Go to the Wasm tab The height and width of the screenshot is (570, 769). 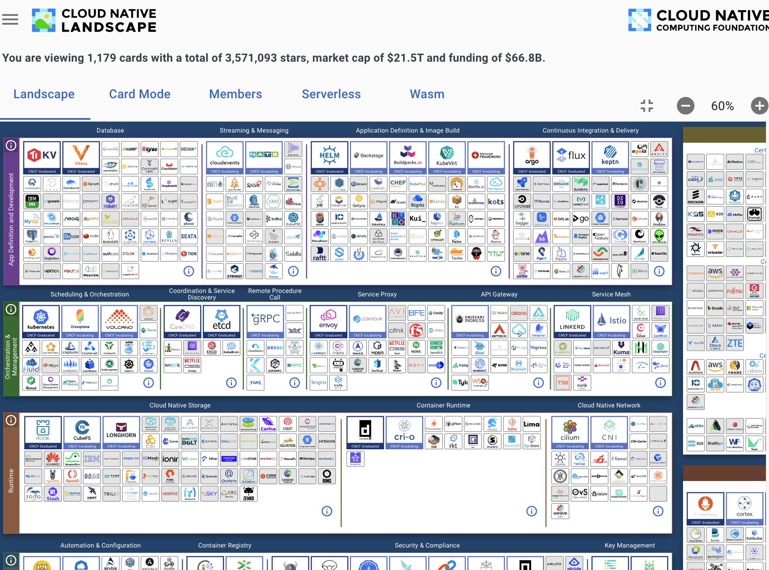pos(427,94)
